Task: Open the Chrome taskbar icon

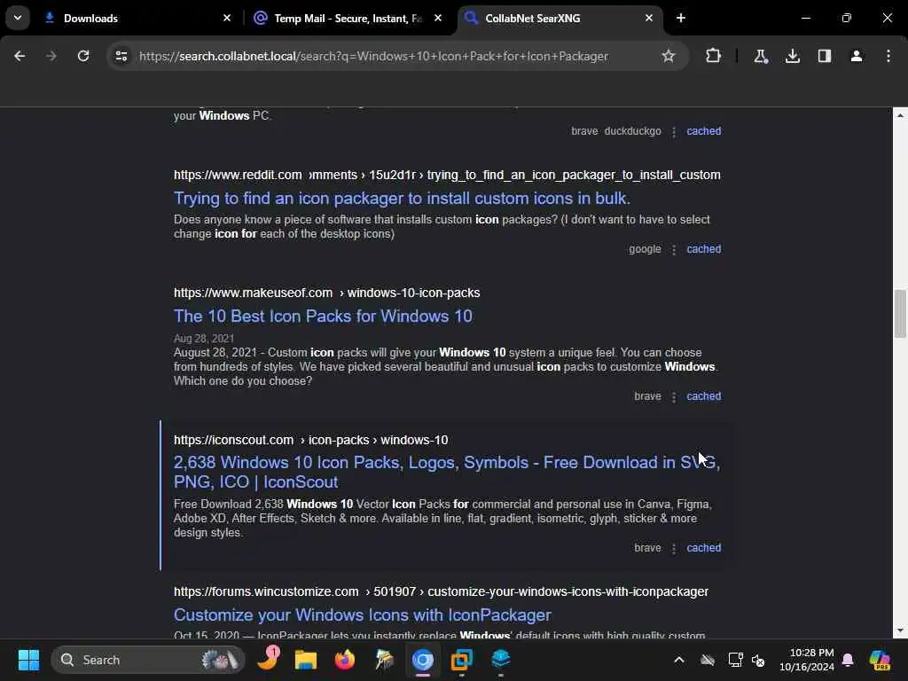Action: coord(423,660)
